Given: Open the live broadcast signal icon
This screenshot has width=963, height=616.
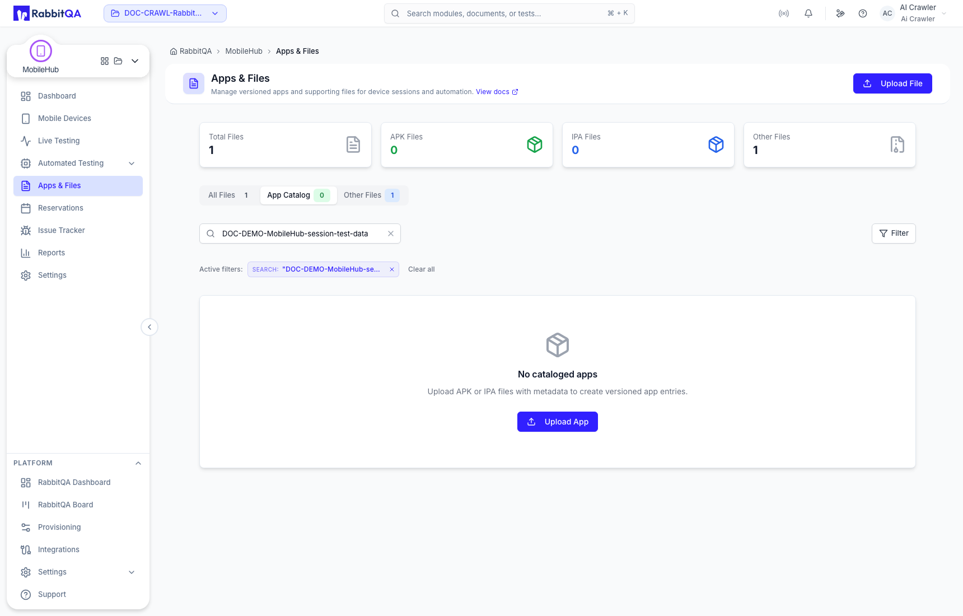Looking at the screenshot, I should click(784, 13).
